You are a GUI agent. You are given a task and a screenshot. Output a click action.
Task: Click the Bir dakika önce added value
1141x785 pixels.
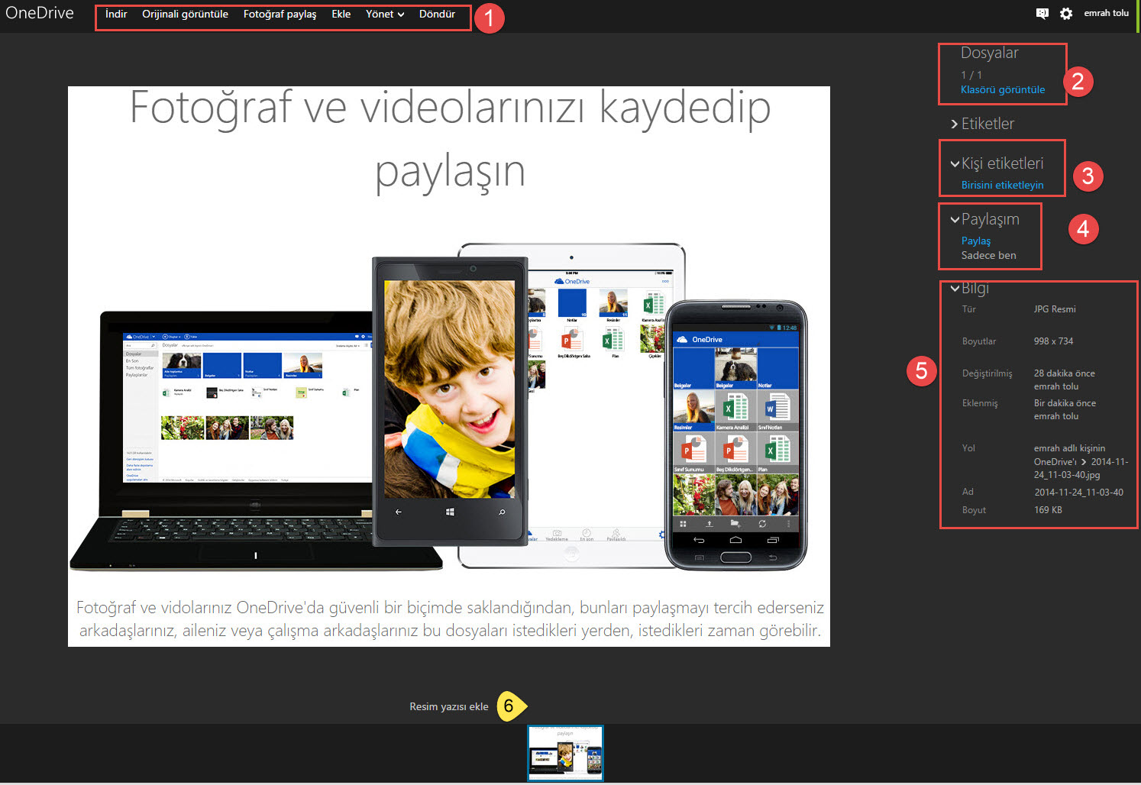click(x=1065, y=403)
